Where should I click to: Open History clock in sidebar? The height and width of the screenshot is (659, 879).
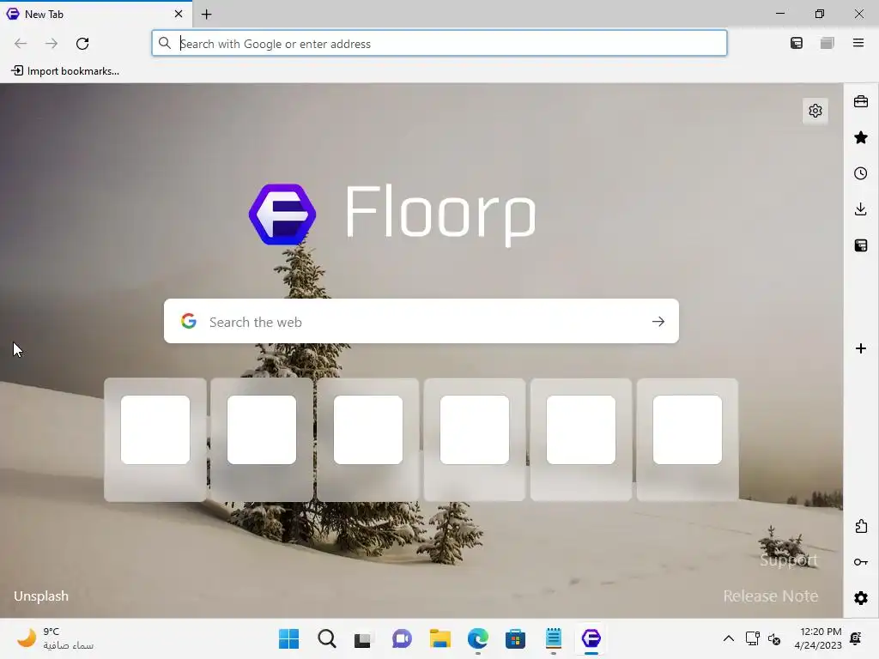click(x=861, y=173)
